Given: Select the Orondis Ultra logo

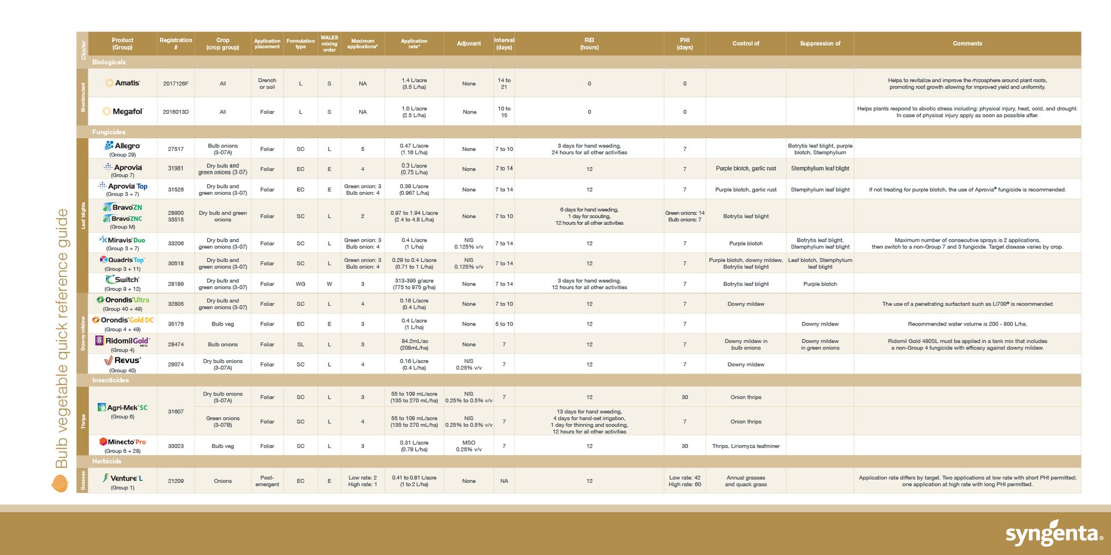Looking at the screenshot, I should click(122, 300).
